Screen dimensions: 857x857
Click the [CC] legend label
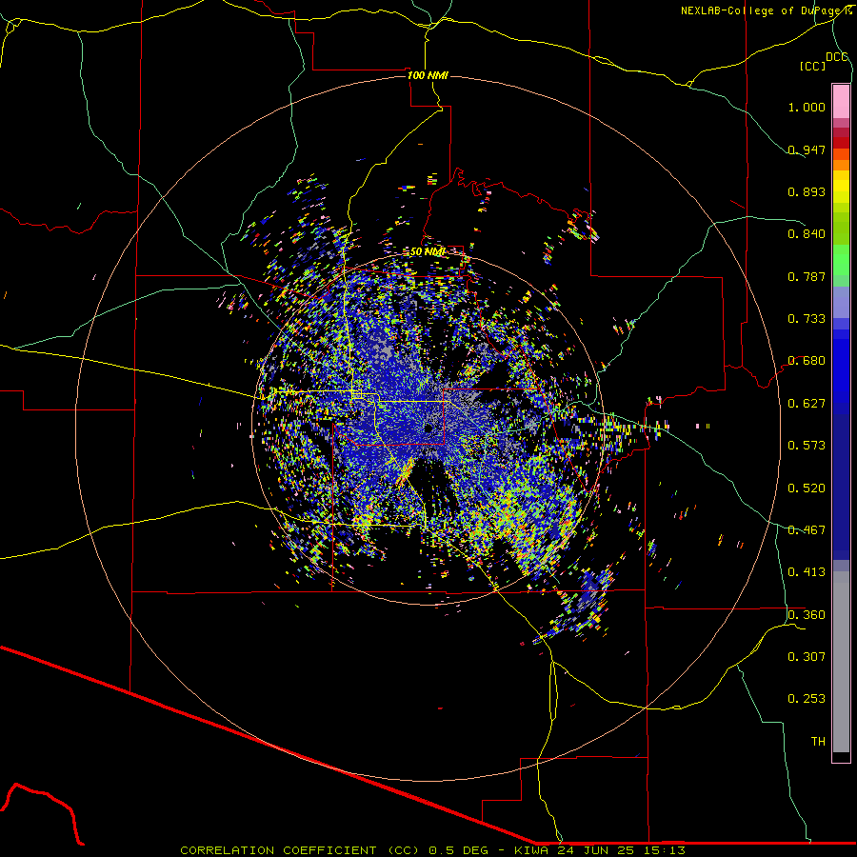coord(813,66)
